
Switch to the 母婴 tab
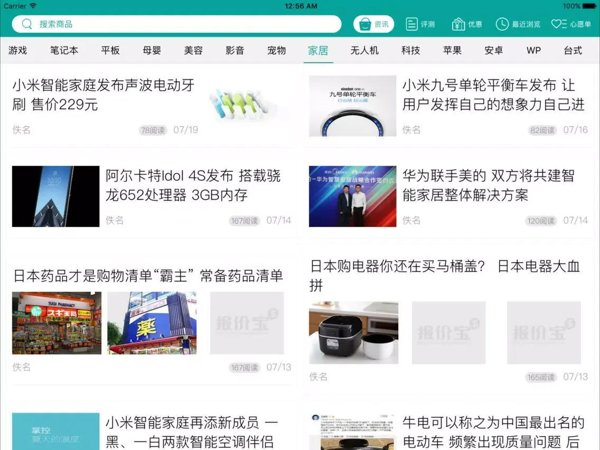click(x=152, y=50)
